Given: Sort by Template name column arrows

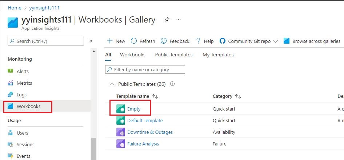Looking at the screenshot, I should pos(155,96).
